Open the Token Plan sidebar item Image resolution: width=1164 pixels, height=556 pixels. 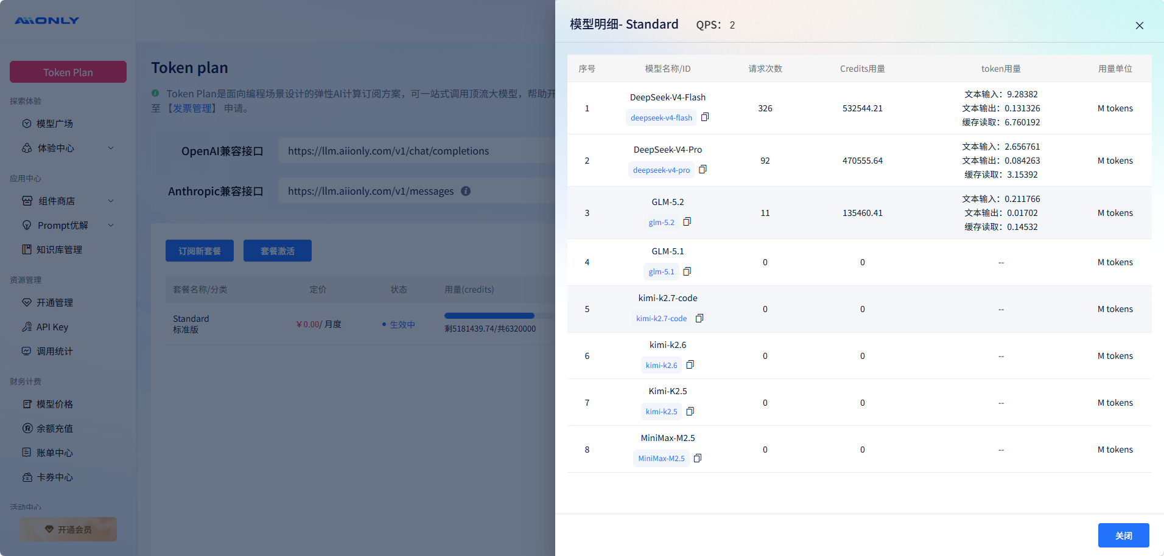pos(68,72)
